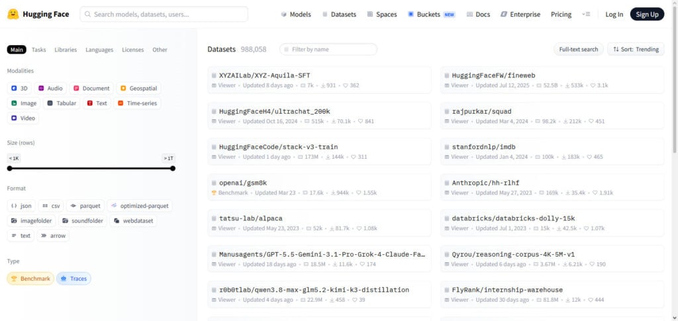Expand the more-options menu icon in header
Screen dimensions: 678x321
pyautogui.click(x=586, y=15)
